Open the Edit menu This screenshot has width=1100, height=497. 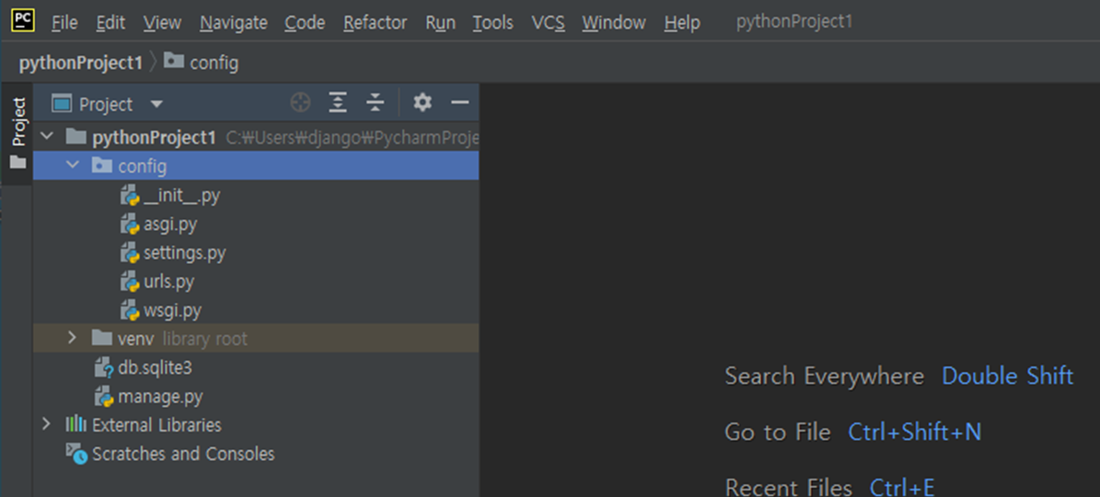[110, 22]
